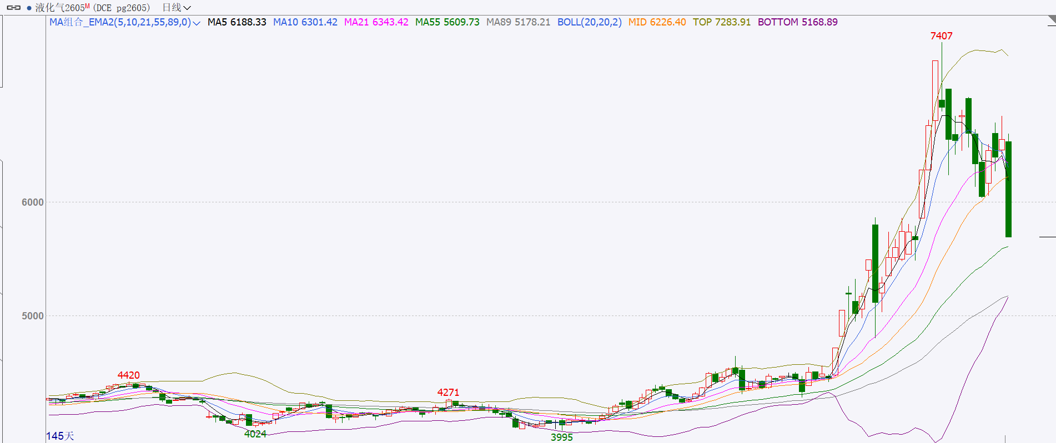
Task: Click the red M superscript marker
Action: (87, 6)
